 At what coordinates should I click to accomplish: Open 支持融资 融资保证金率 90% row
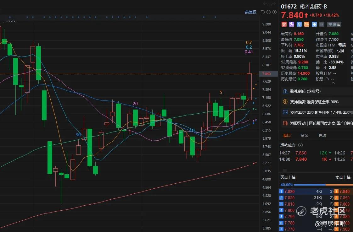(x=317, y=102)
